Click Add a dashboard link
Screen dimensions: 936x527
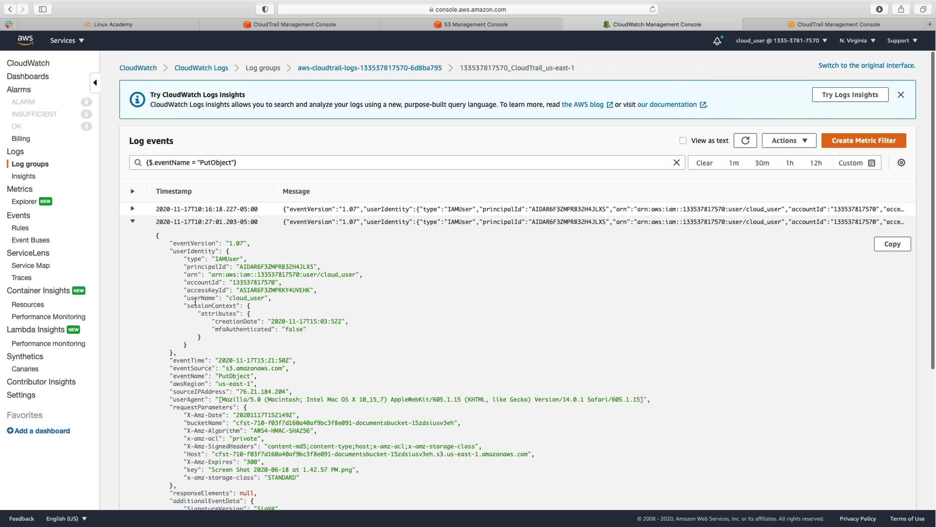pos(42,431)
